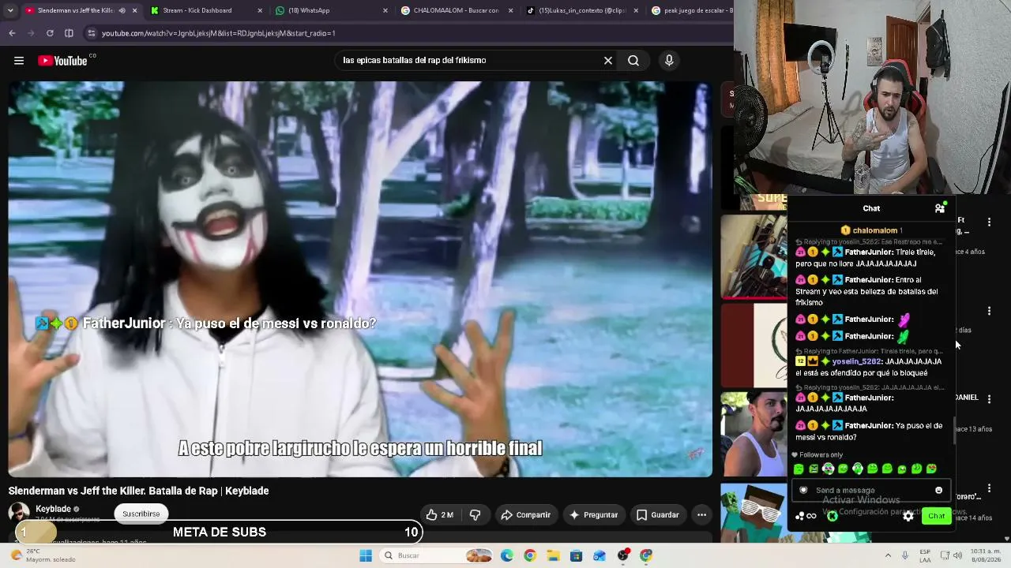Reload the YouTube page

[x=50, y=33]
